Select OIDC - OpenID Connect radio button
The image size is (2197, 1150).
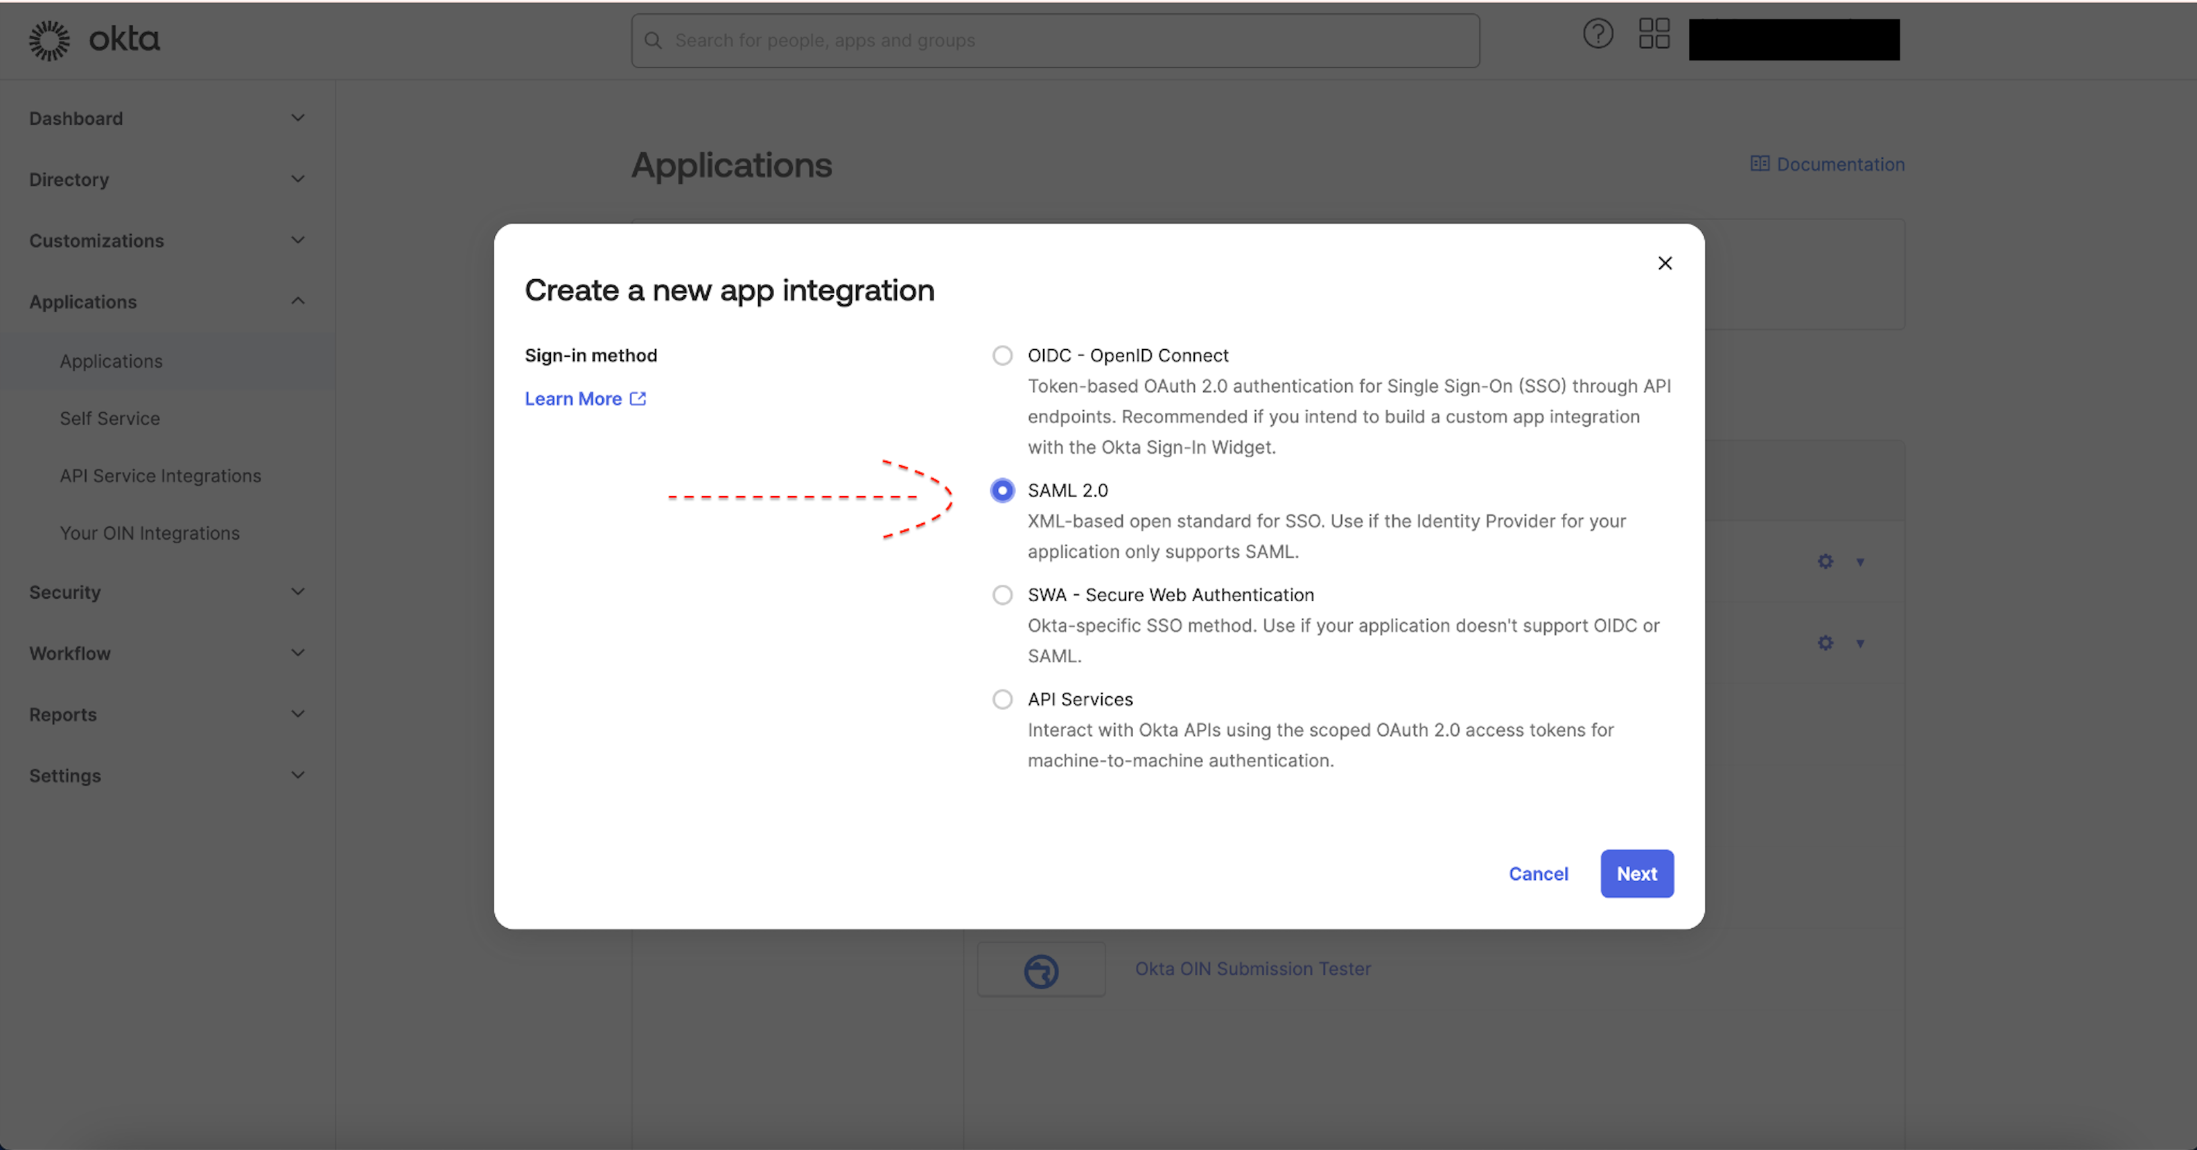(1002, 355)
